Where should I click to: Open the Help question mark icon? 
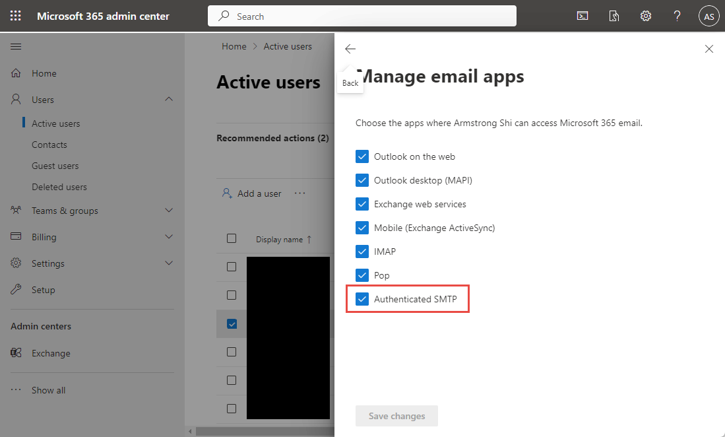tap(677, 17)
